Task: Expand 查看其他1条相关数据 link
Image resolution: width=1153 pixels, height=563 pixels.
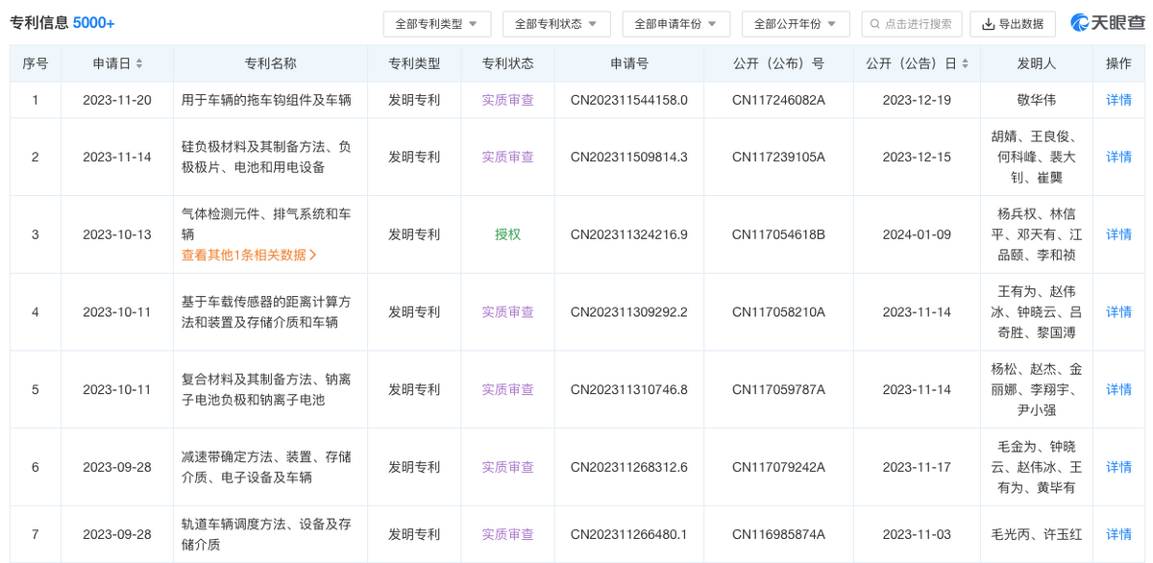Action: [x=249, y=255]
